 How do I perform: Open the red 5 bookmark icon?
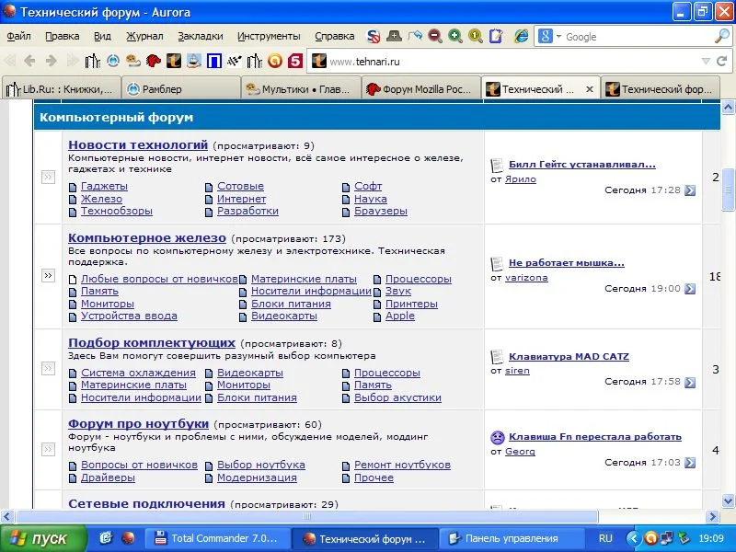[295, 61]
